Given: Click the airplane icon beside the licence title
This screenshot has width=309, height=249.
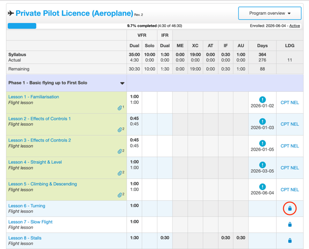Looking at the screenshot, I should click(x=11, y=13).
